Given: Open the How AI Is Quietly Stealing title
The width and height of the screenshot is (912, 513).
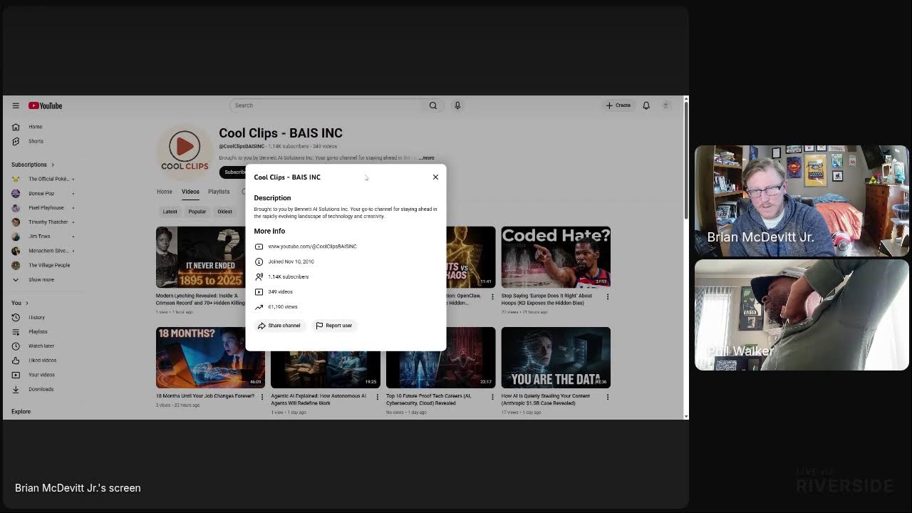Looking at the screenshot, I should (546, 400).
